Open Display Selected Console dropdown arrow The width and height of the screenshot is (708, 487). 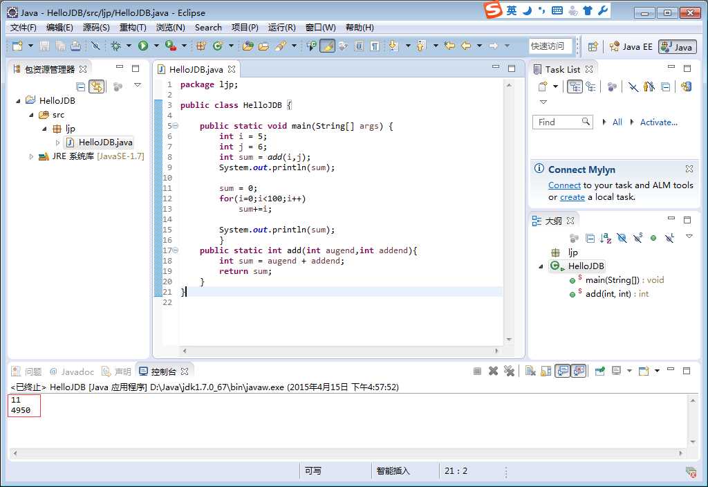(629, 371)
